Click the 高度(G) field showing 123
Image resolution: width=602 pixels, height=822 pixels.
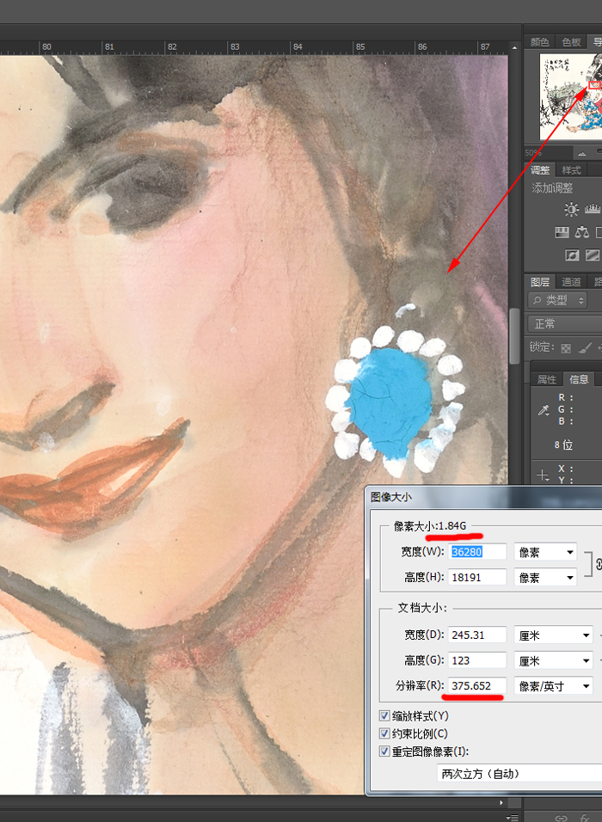pyautogui.click(x=477, y=660)
